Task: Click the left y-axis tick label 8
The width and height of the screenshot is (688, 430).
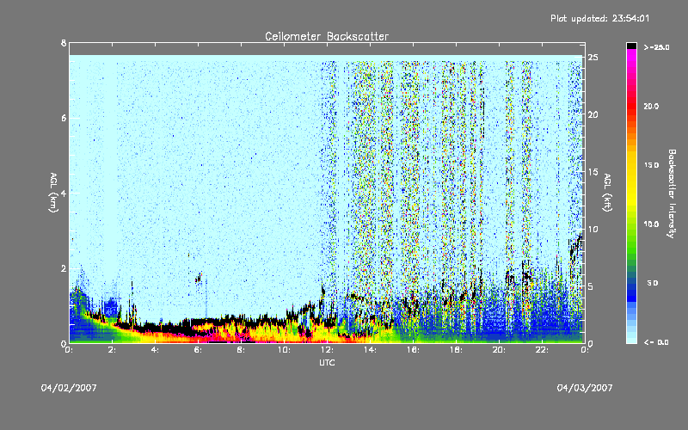Action: pos(64,43)
